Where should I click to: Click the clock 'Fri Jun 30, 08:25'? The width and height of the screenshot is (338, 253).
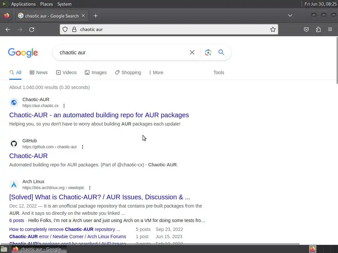[x=320, y=4]
